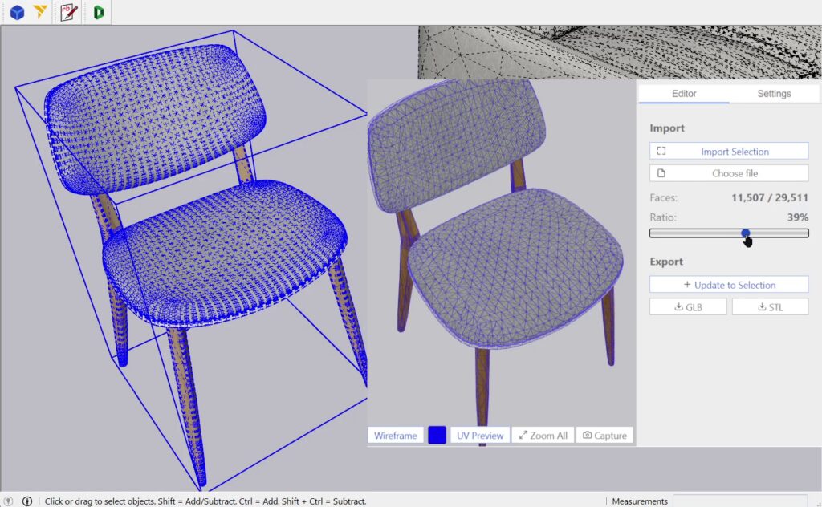Toggle the Wireframe view button

pyautogui.click(x=395, y=436)
